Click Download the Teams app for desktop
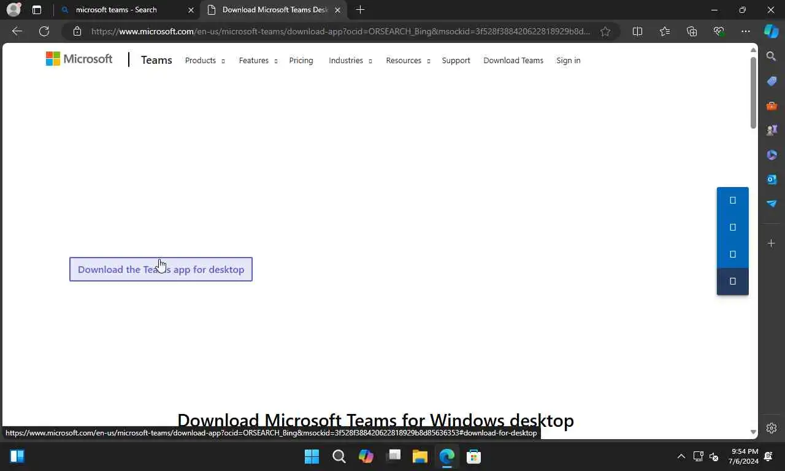This screenshot has height=471, width=785. [x=161, y=269]
